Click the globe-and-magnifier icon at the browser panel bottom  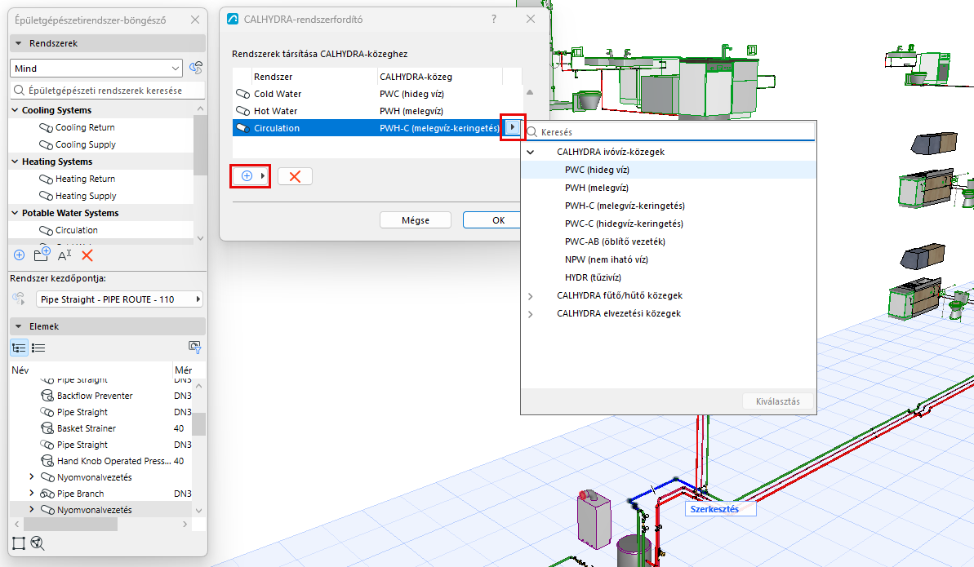coord(38,543)
